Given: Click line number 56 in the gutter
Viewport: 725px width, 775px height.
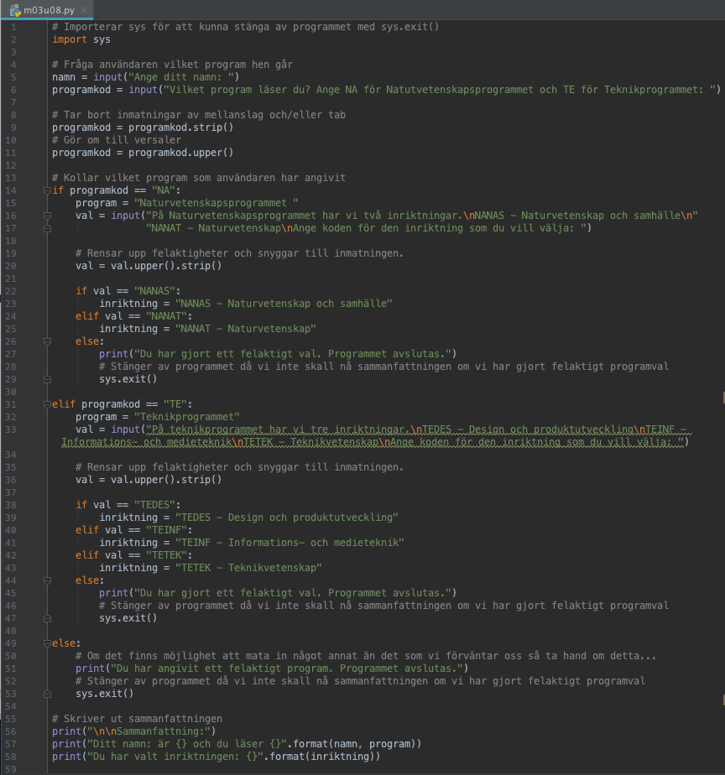Looking at the screenshot, I should click(13, 731).
